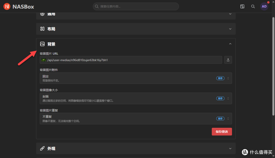Screen dimensions: 275x158
Task: Collapse the 背景 section chevron
Action: click(230, 44)
